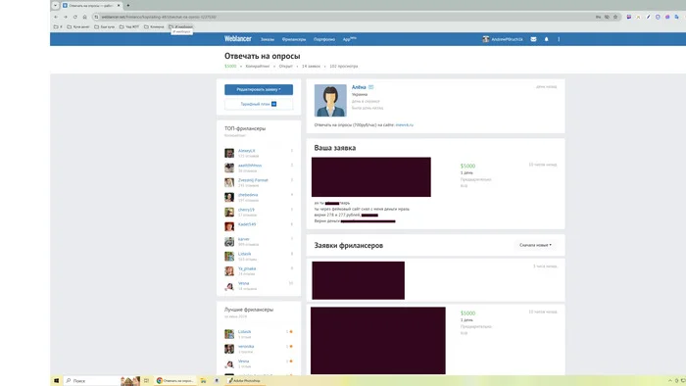Open File Explorer from the taskbar
Image resolution: width=686 pixels, height=386 pixels.
click(204, 381)
